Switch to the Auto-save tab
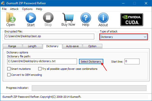 [72, 46]
